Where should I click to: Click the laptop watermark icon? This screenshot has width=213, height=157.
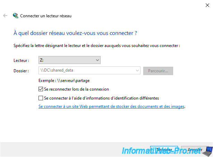[207, 151]
